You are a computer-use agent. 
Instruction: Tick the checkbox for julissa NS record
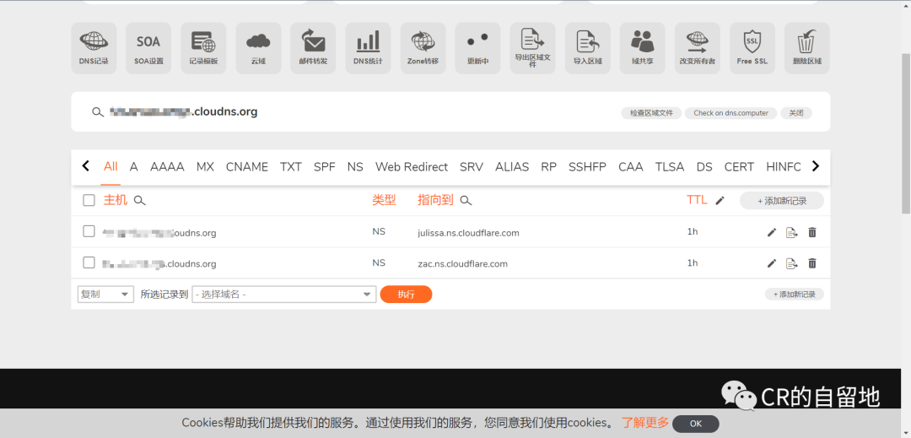coord(89,232)
